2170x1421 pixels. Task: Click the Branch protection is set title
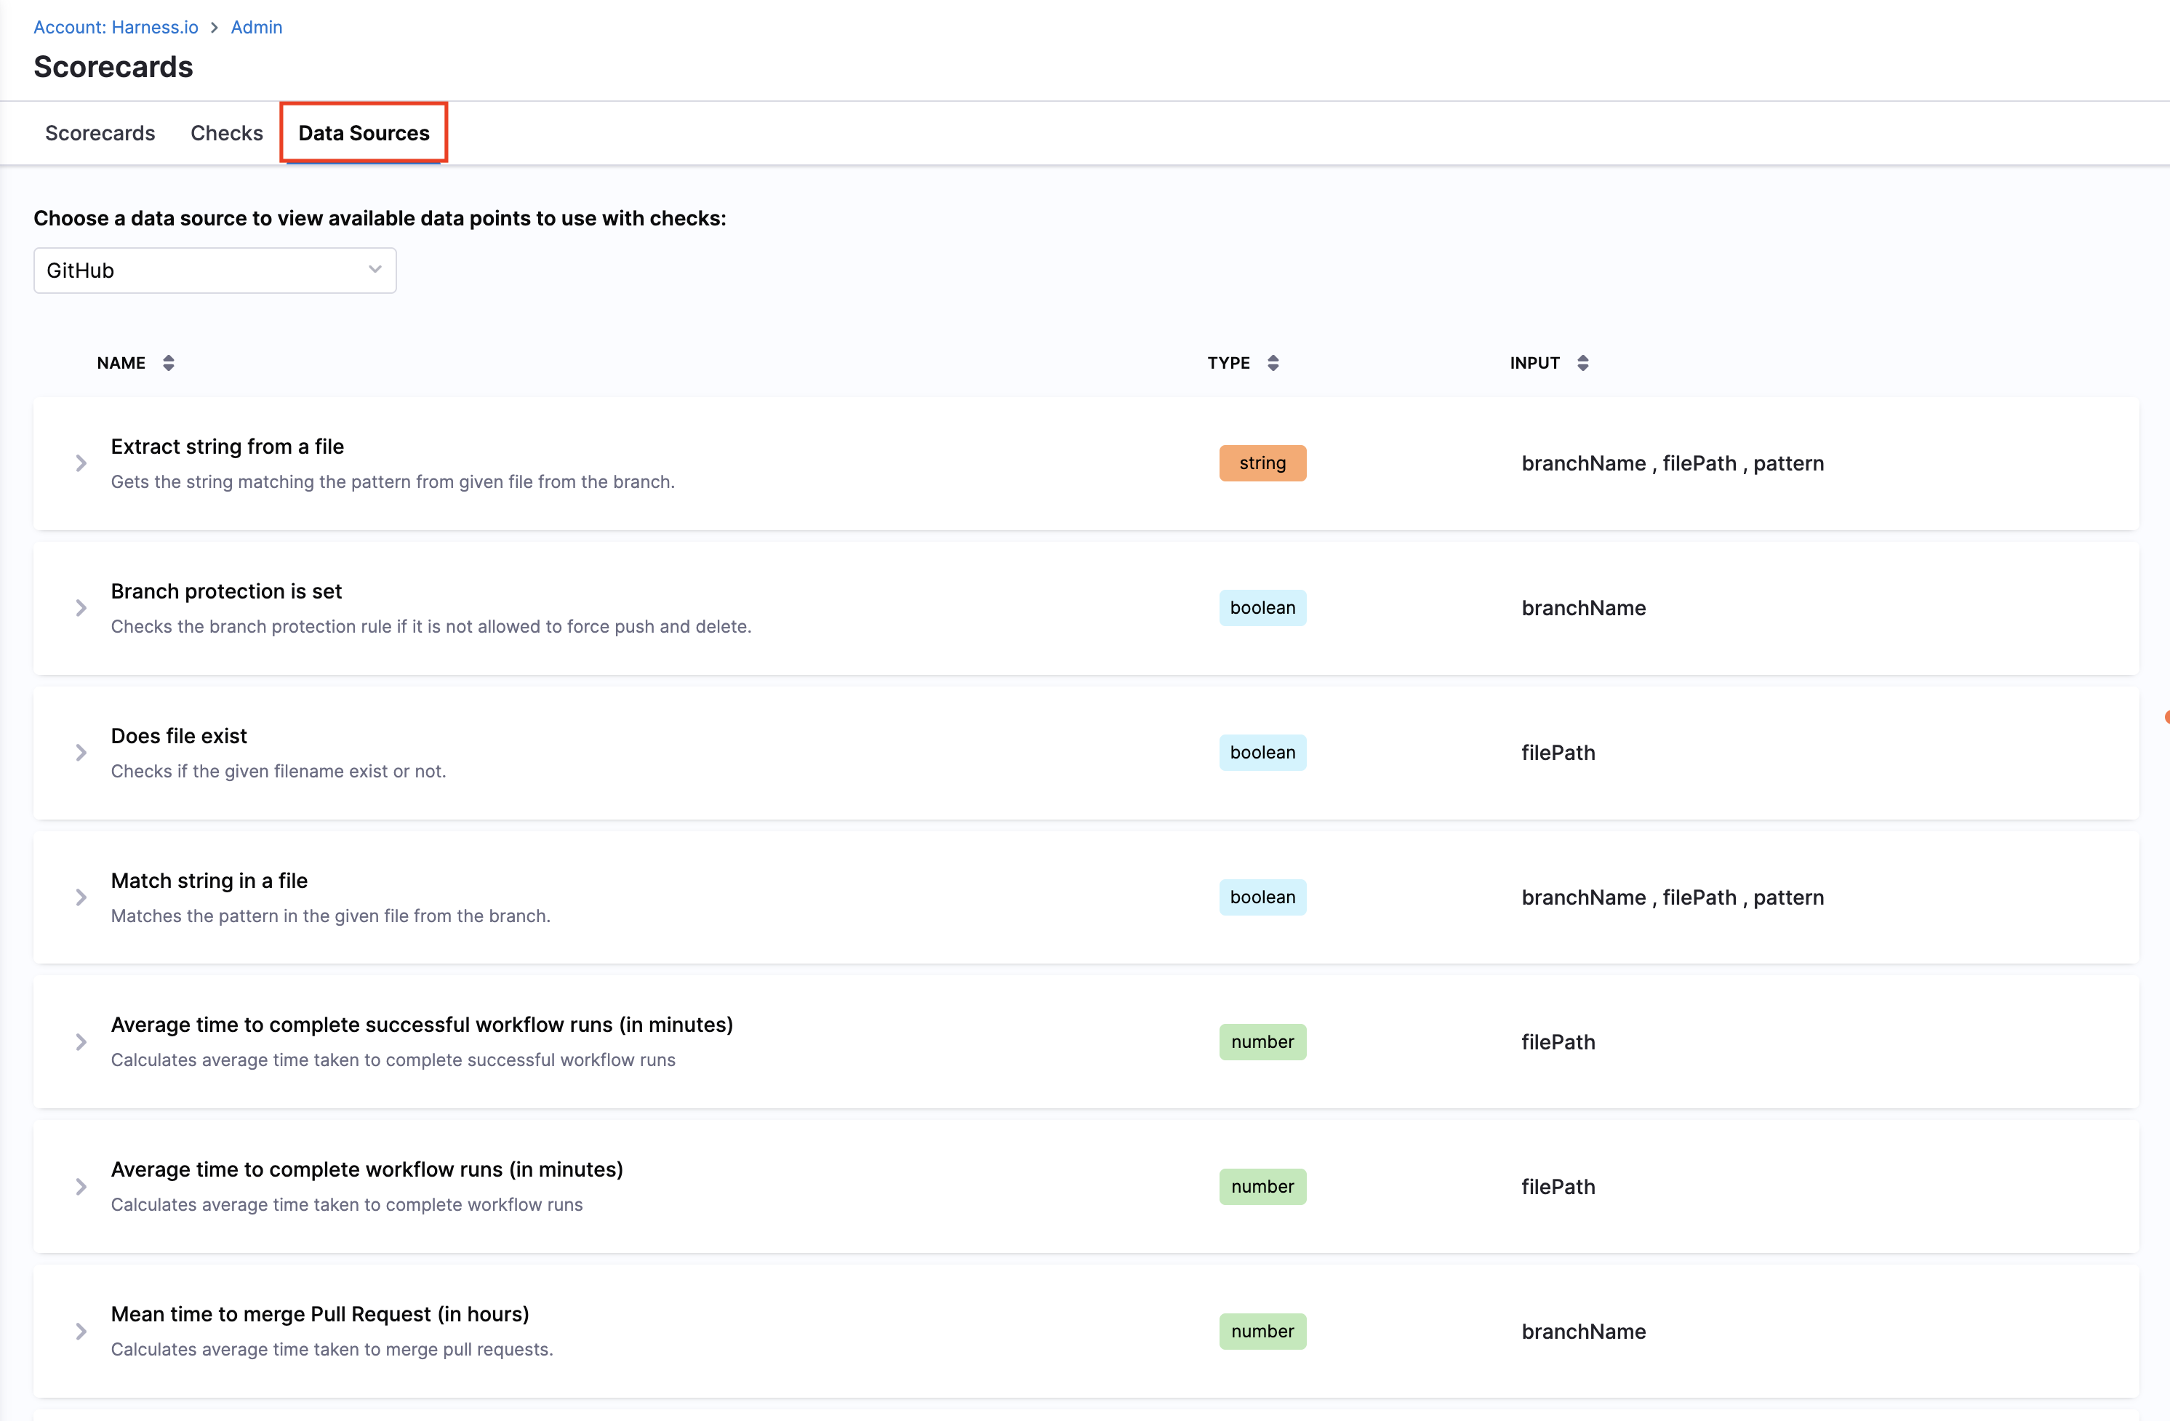point(226,591)
